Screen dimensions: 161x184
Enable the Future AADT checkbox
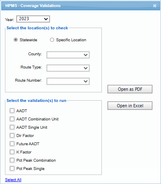(x=12, y=144)
